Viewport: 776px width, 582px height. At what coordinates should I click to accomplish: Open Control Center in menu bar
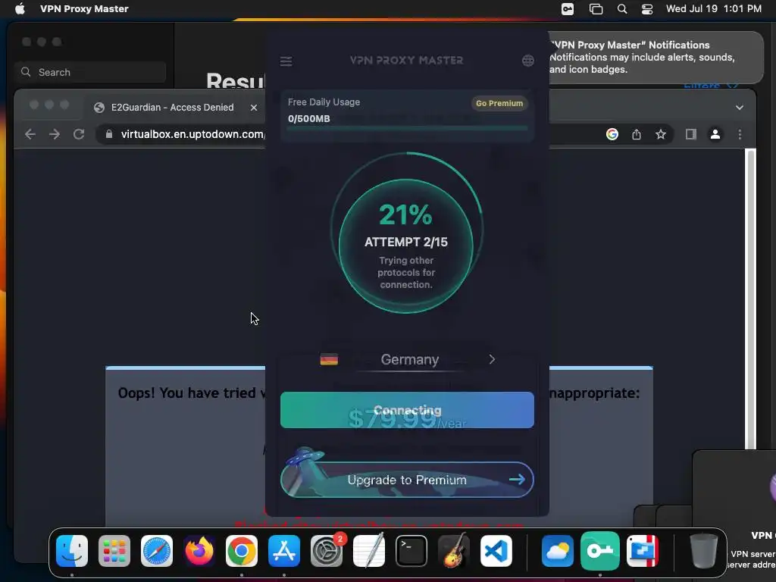pyautogui.click(x=647, y=9)
